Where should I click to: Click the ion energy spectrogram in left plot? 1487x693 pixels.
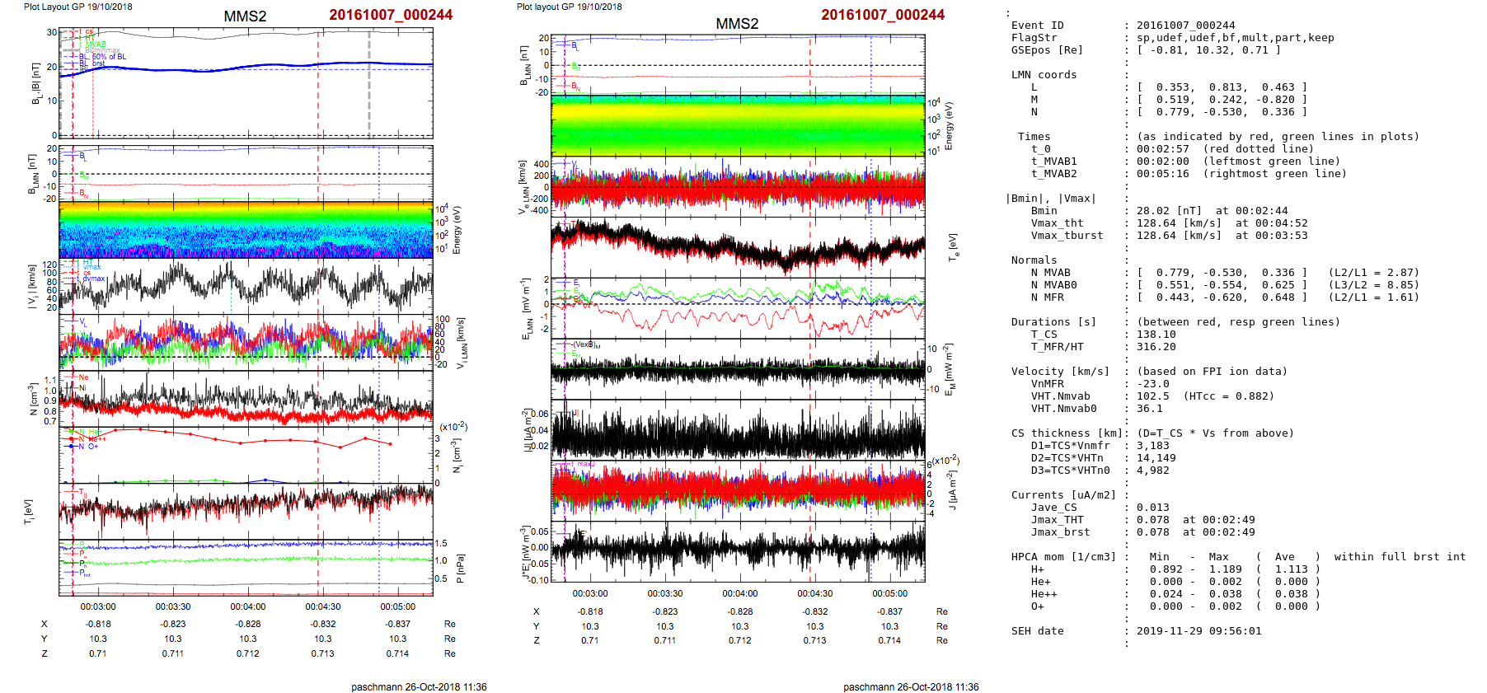tap(246, 230)
